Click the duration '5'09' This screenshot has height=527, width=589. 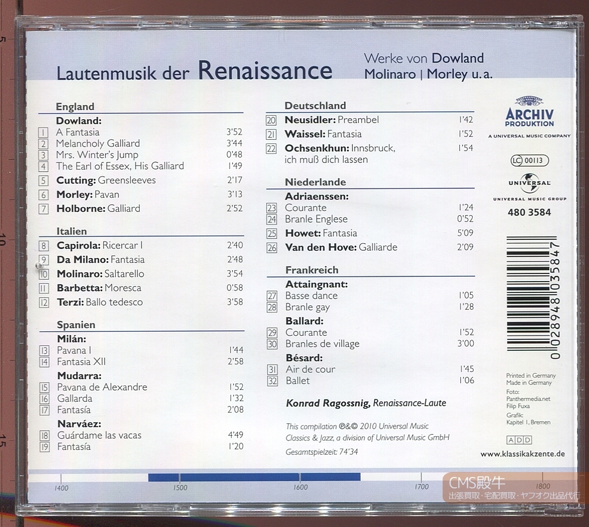pos(465,233)
